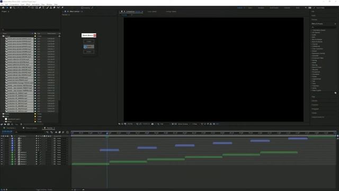Toggle visibility of Media 3 layer
The width and height of the screenshot is (339, 191).
pos(2,159)
